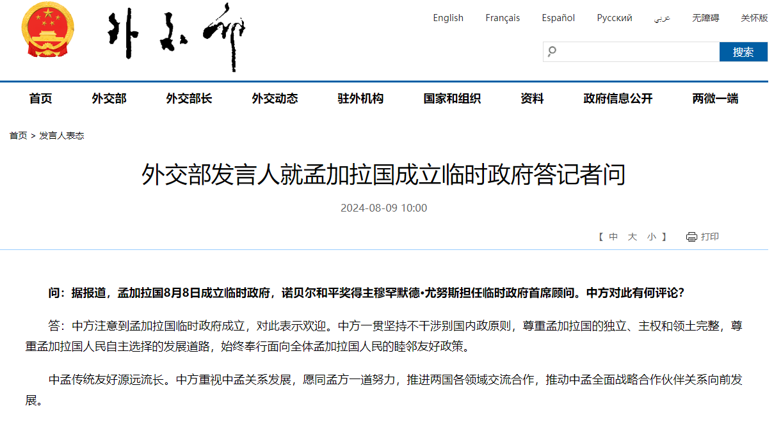Open the 外交部长 navigation menu
Viewport: 774px width, 445px height.
[189, 98]
